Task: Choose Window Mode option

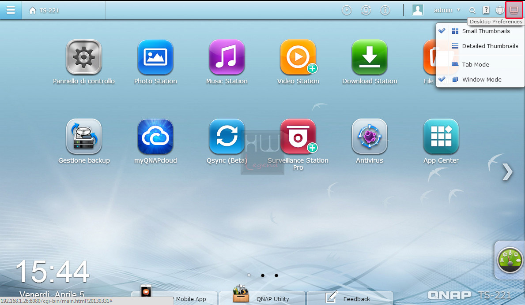Action: [480, 79]
